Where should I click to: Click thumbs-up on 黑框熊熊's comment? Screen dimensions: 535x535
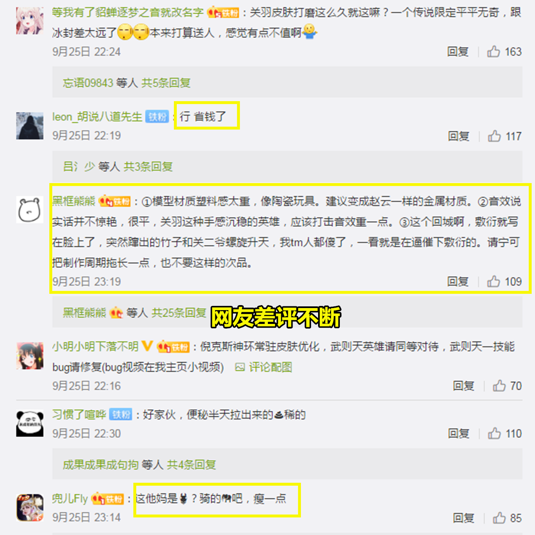[x=494, y=281]
